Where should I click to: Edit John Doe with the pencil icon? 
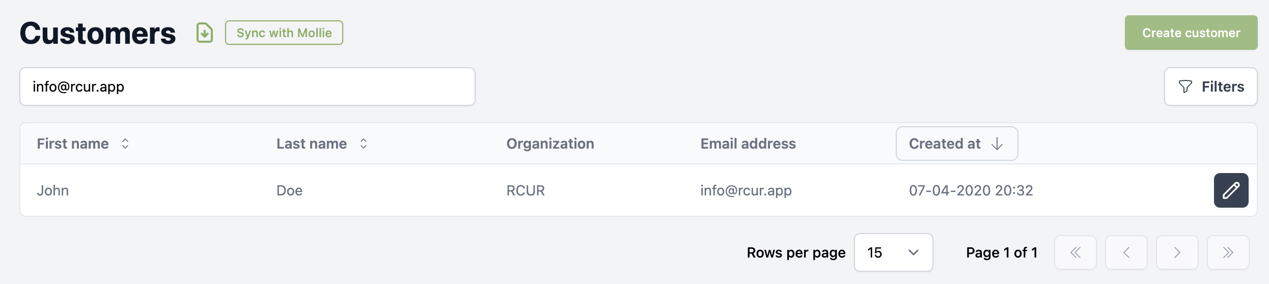[x=1231, y=190]
